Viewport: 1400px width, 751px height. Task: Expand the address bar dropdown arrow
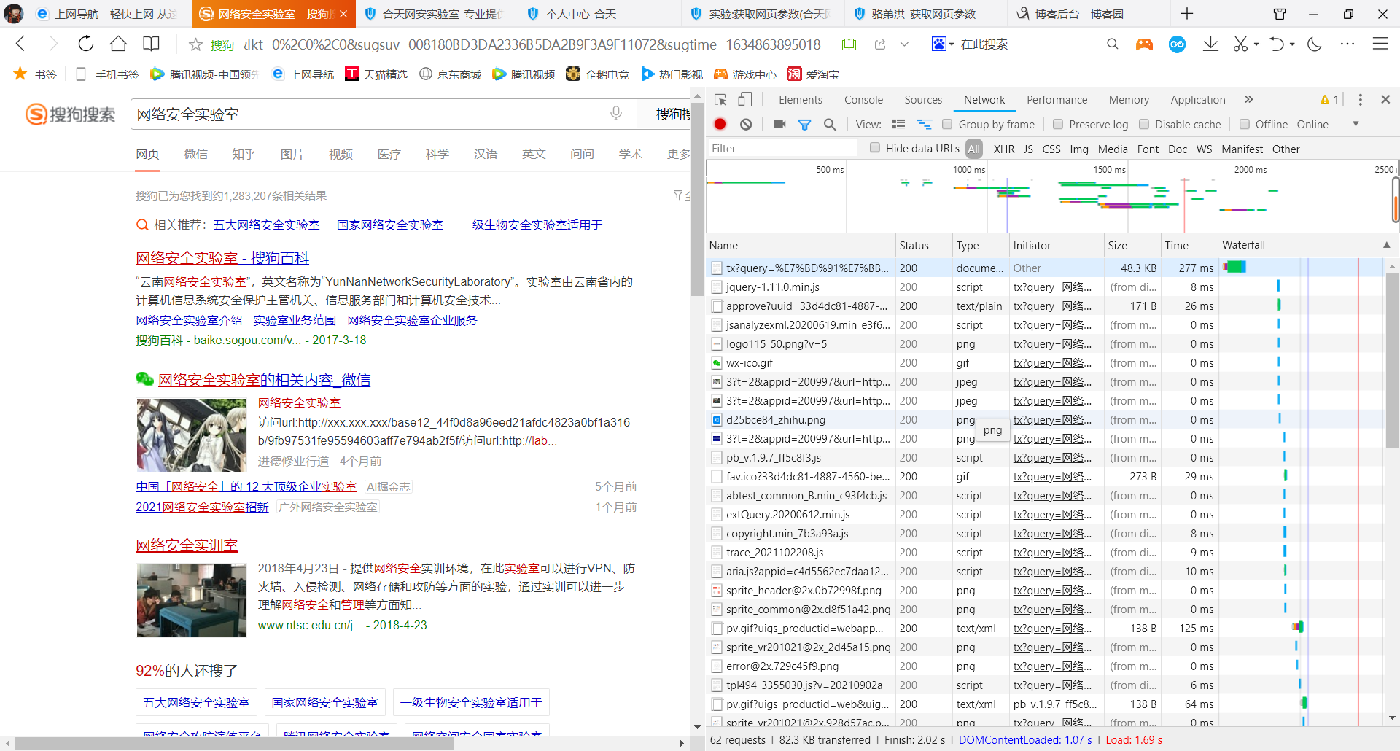tap(904, 44)
